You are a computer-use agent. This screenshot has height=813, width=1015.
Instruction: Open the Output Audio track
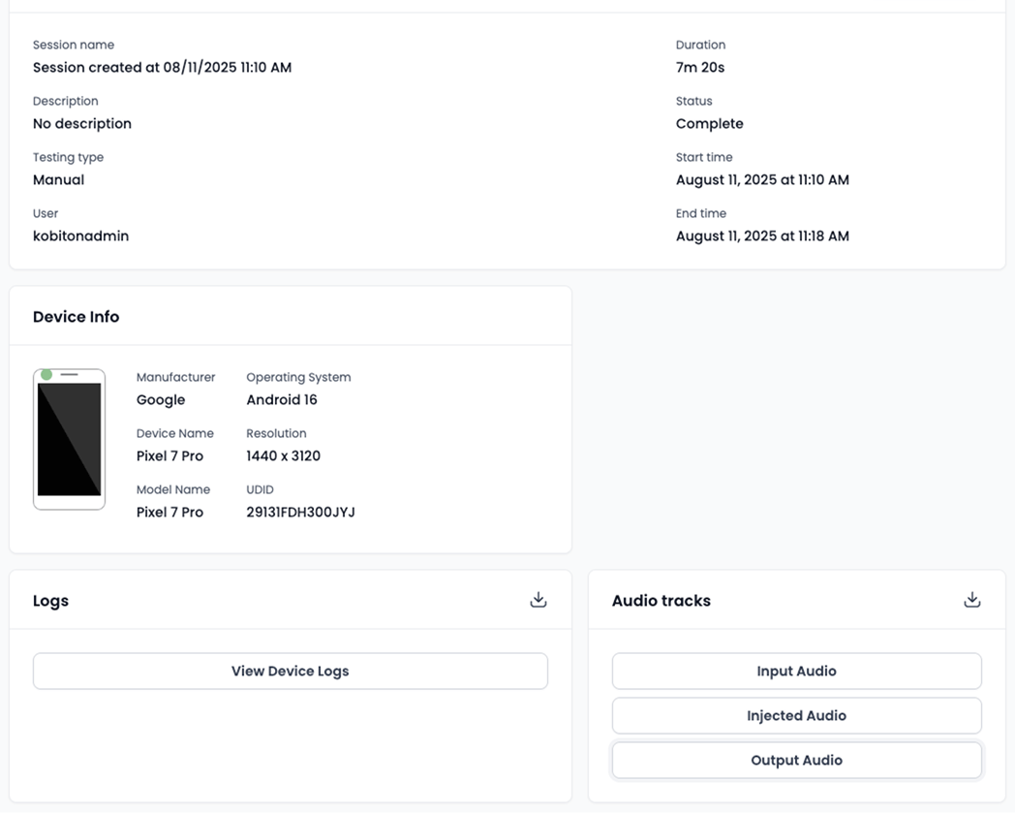pos(796,760)
